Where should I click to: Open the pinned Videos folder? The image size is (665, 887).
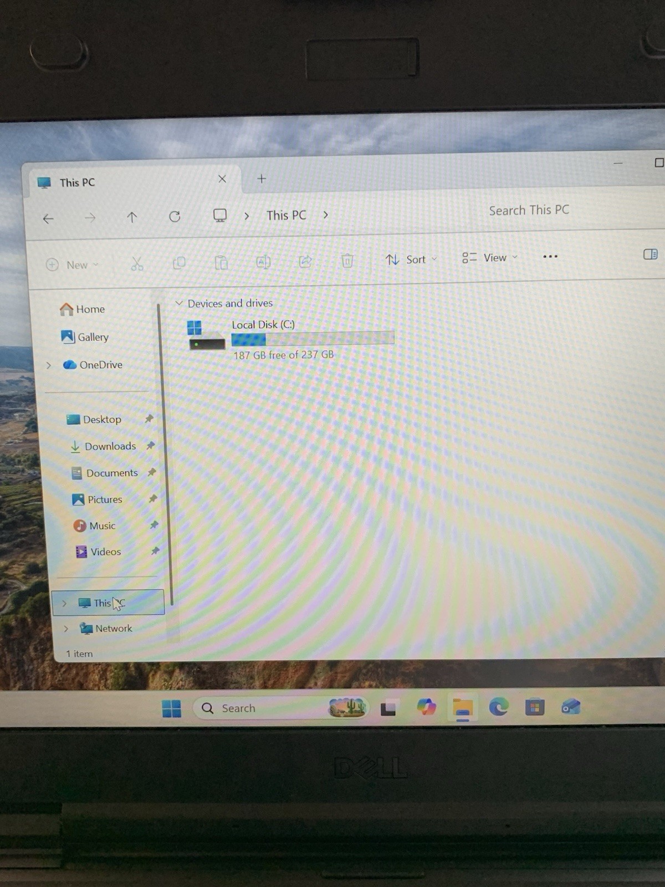click(x=98, y=552)
